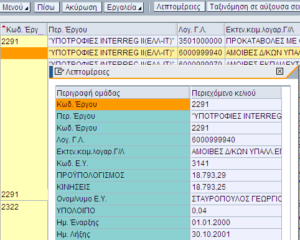This screenshot has width=300, height=240.
Task: Click the Λεπτομέρειες dialog title icon
Action: click(x=59, y=72)
